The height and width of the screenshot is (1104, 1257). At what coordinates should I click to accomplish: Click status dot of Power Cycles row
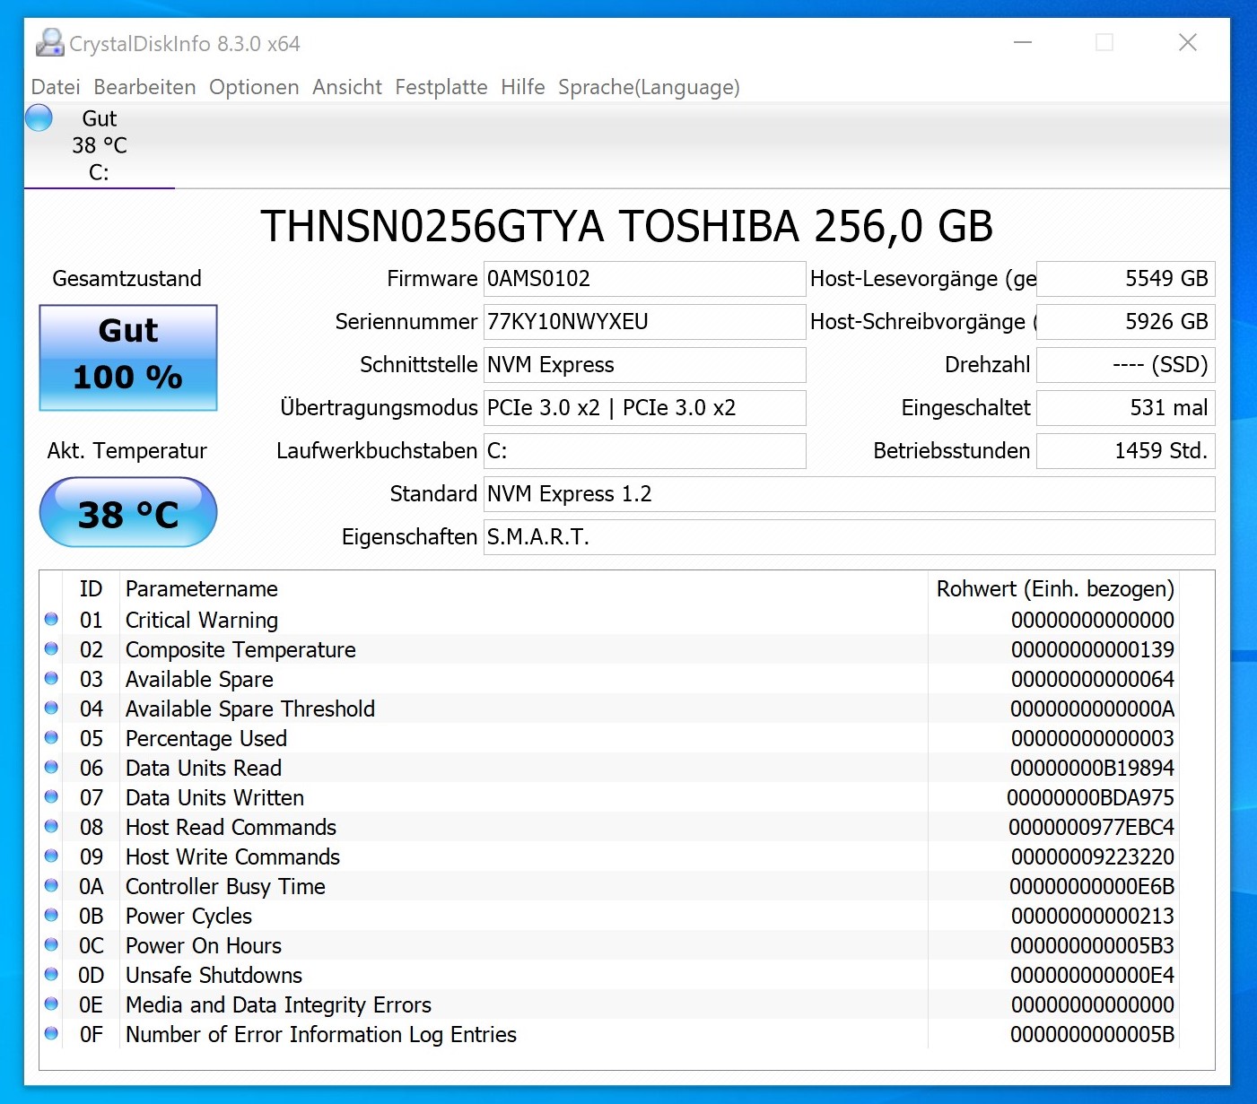pos(51,915)
